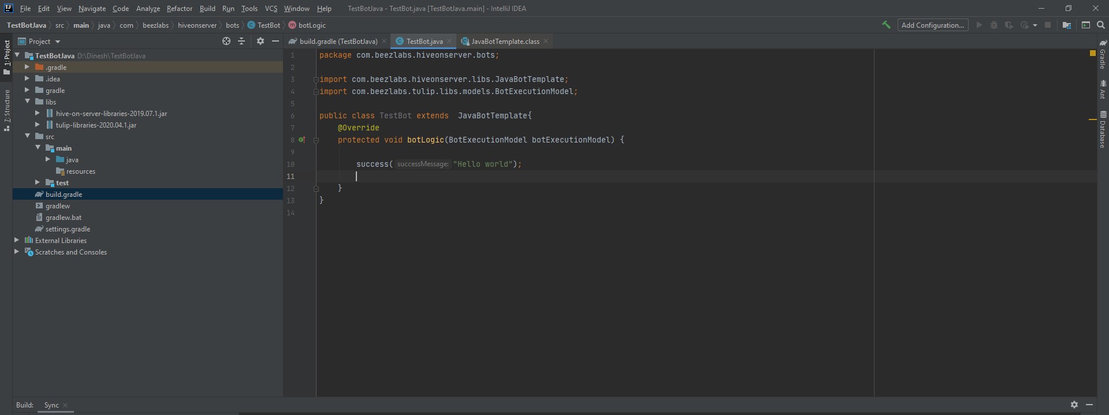Click the hiveonserver breadcrumb
This screenshot has height=415, width=1109.
point(197,25)
